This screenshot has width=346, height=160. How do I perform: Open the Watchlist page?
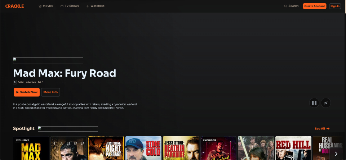(95, 6)
